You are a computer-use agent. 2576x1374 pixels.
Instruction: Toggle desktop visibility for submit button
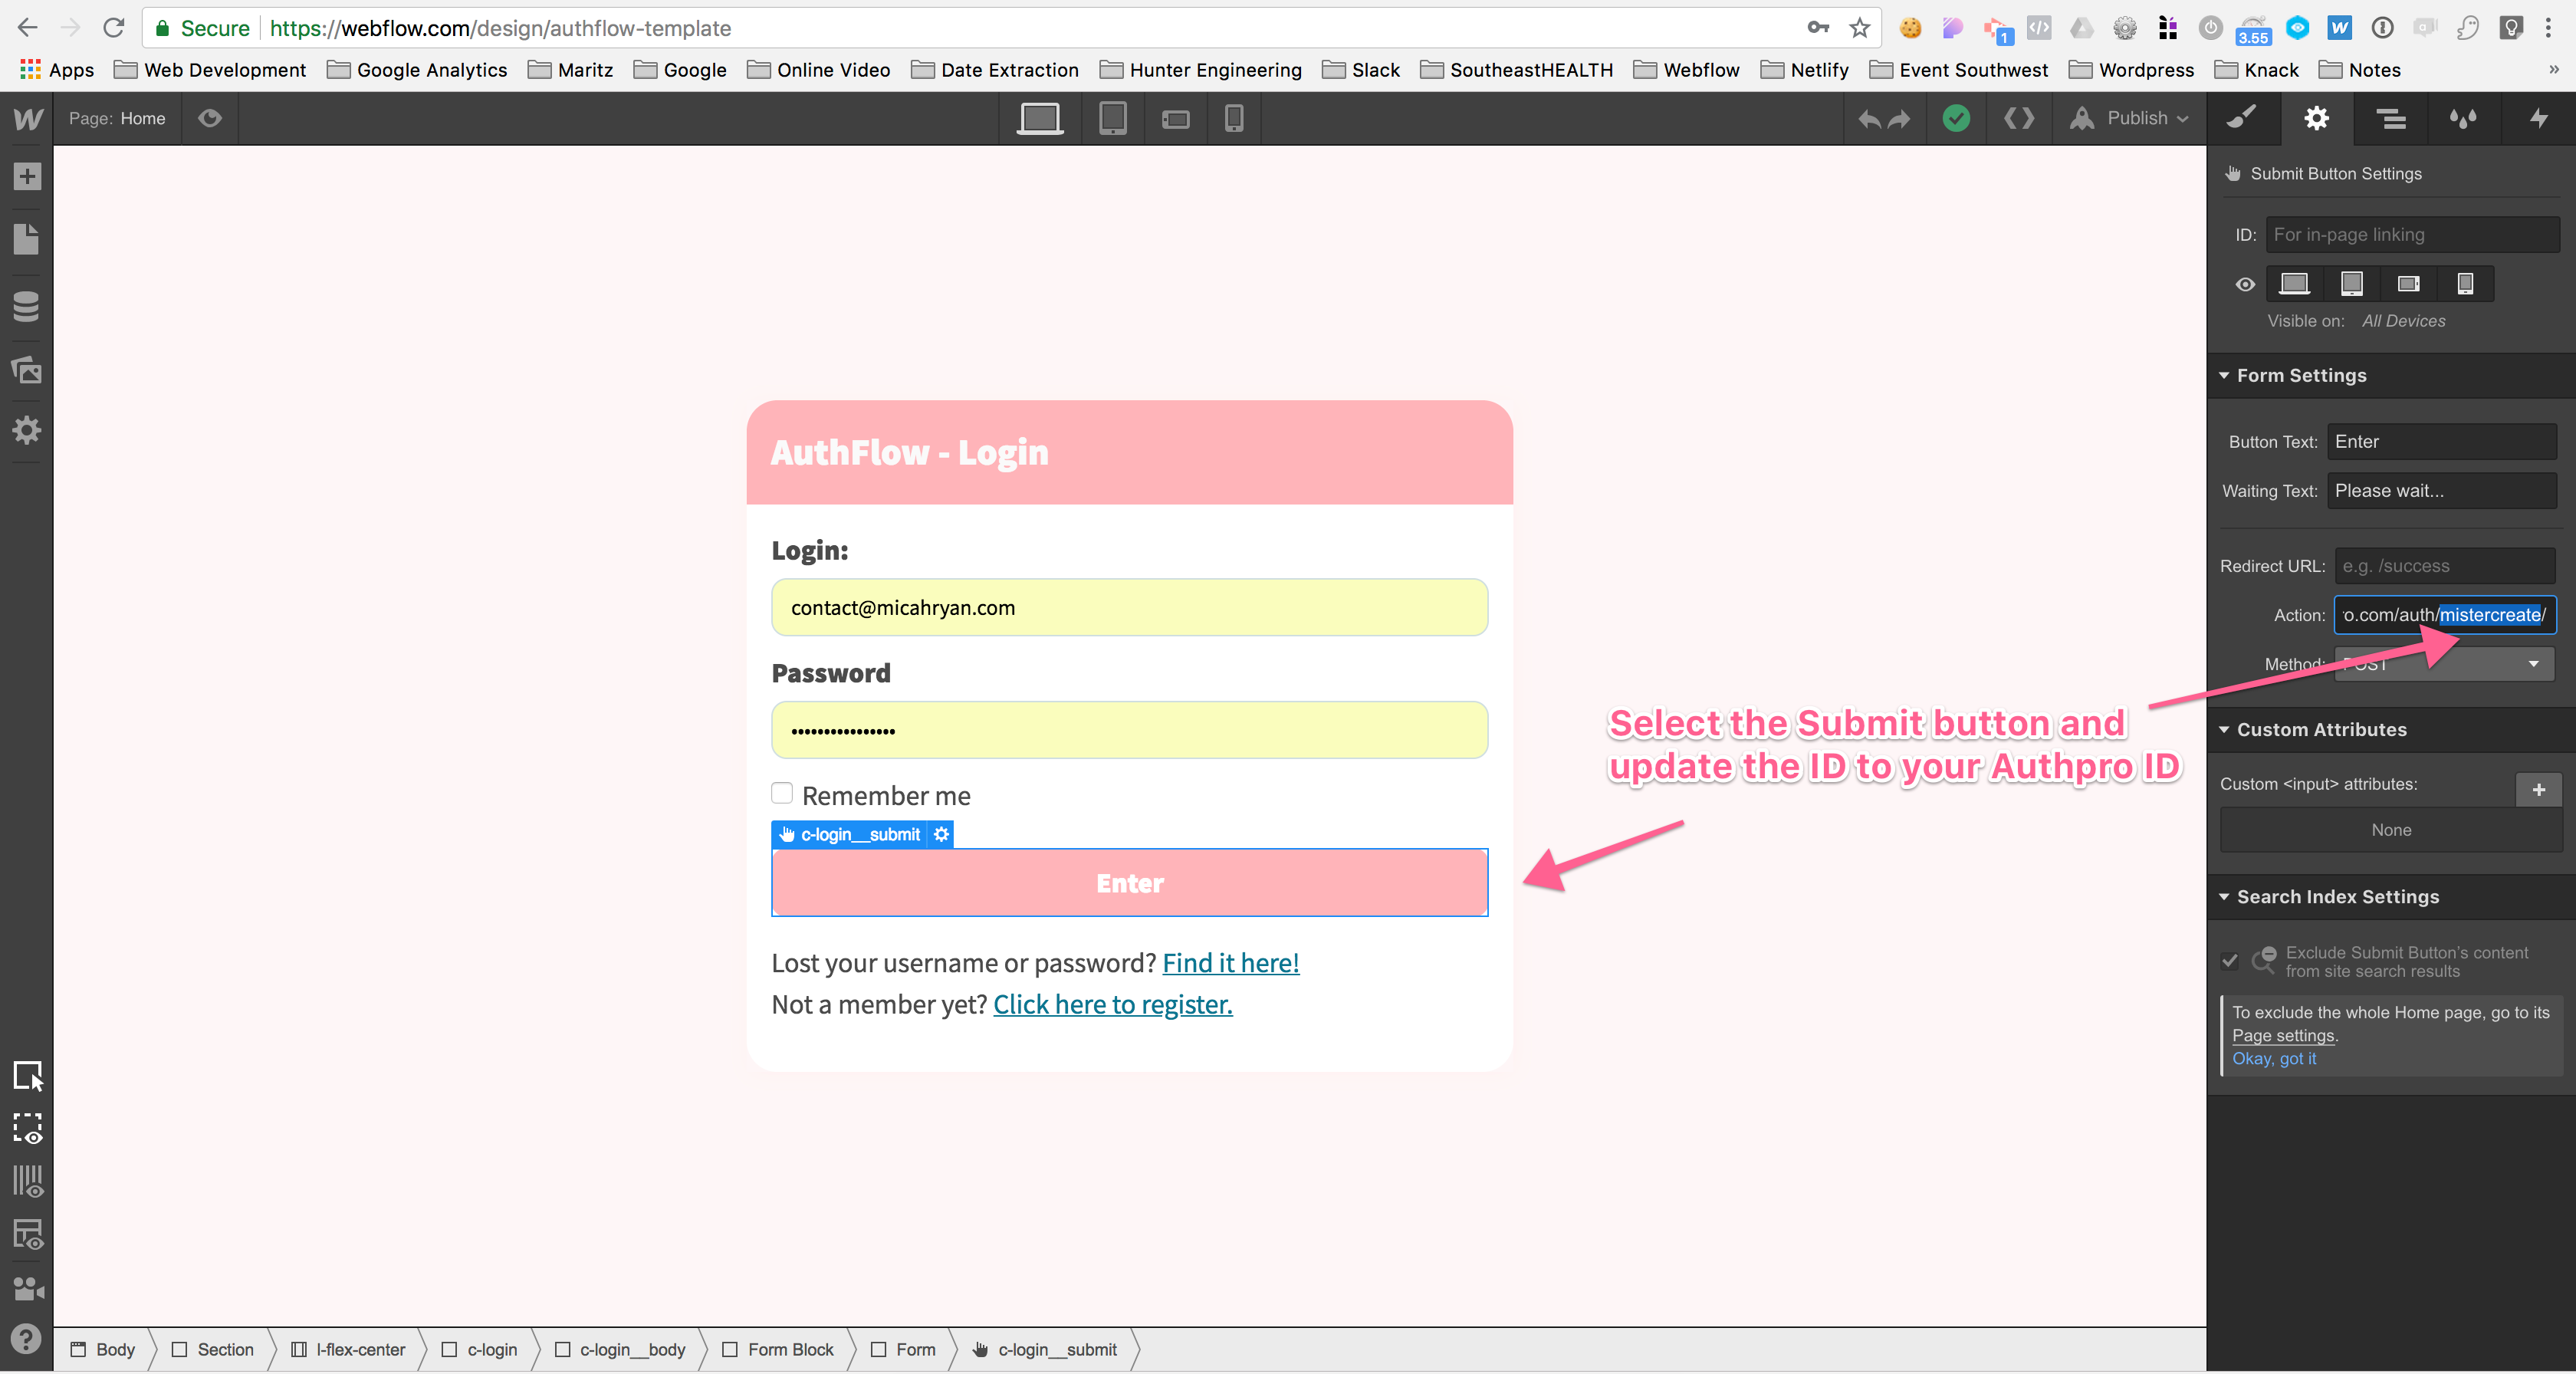2294,284
